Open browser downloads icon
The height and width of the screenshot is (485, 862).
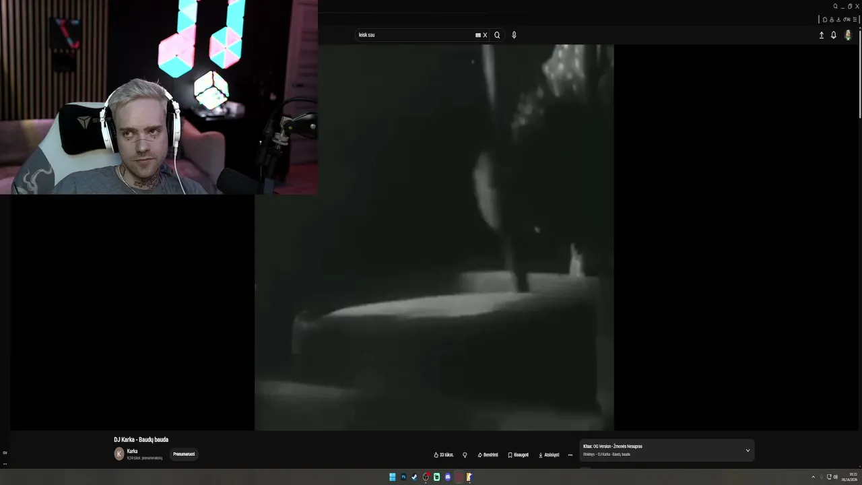tap(838, 20)
